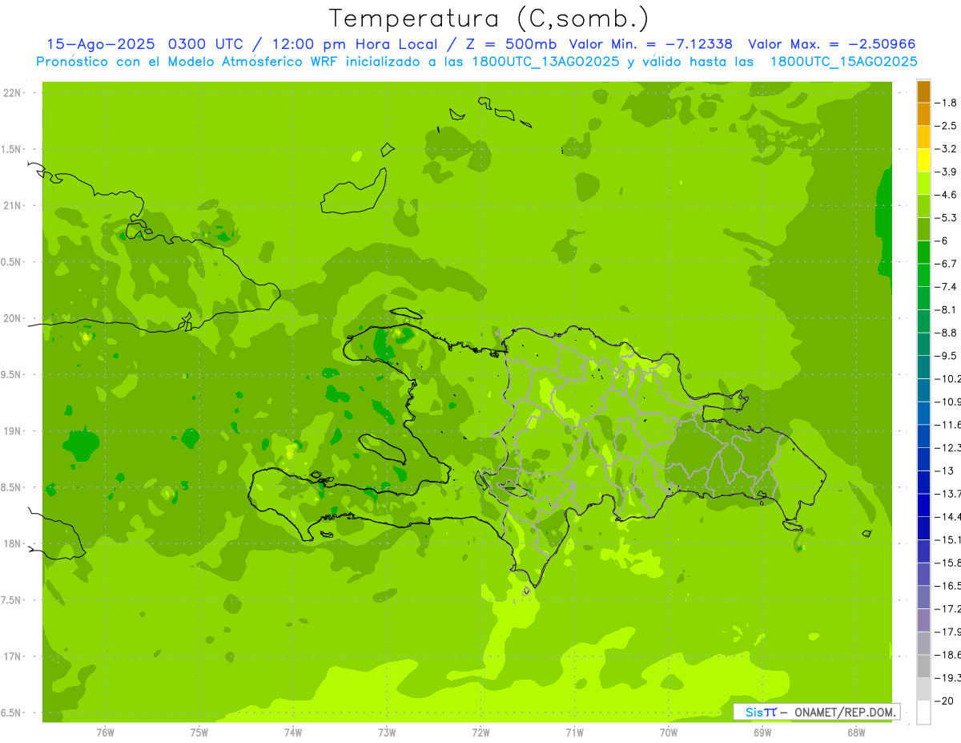The image size is (961, 743).
Task: Click blue legend swatch between -11.6 and -12.3
Action: pyautogui.click(x=923, y=437)
